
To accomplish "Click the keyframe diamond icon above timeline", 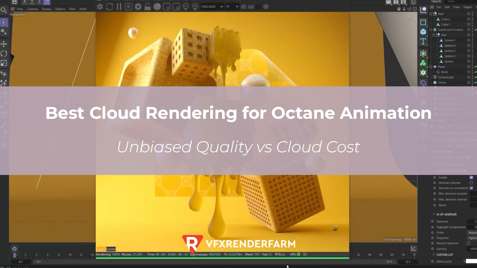I will (14, 249).
